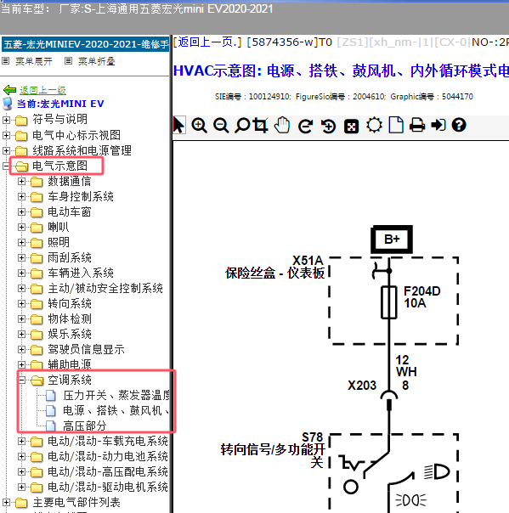
Task: Click 菜单展开 to expand menus
Action: click(x=34, y=61)
